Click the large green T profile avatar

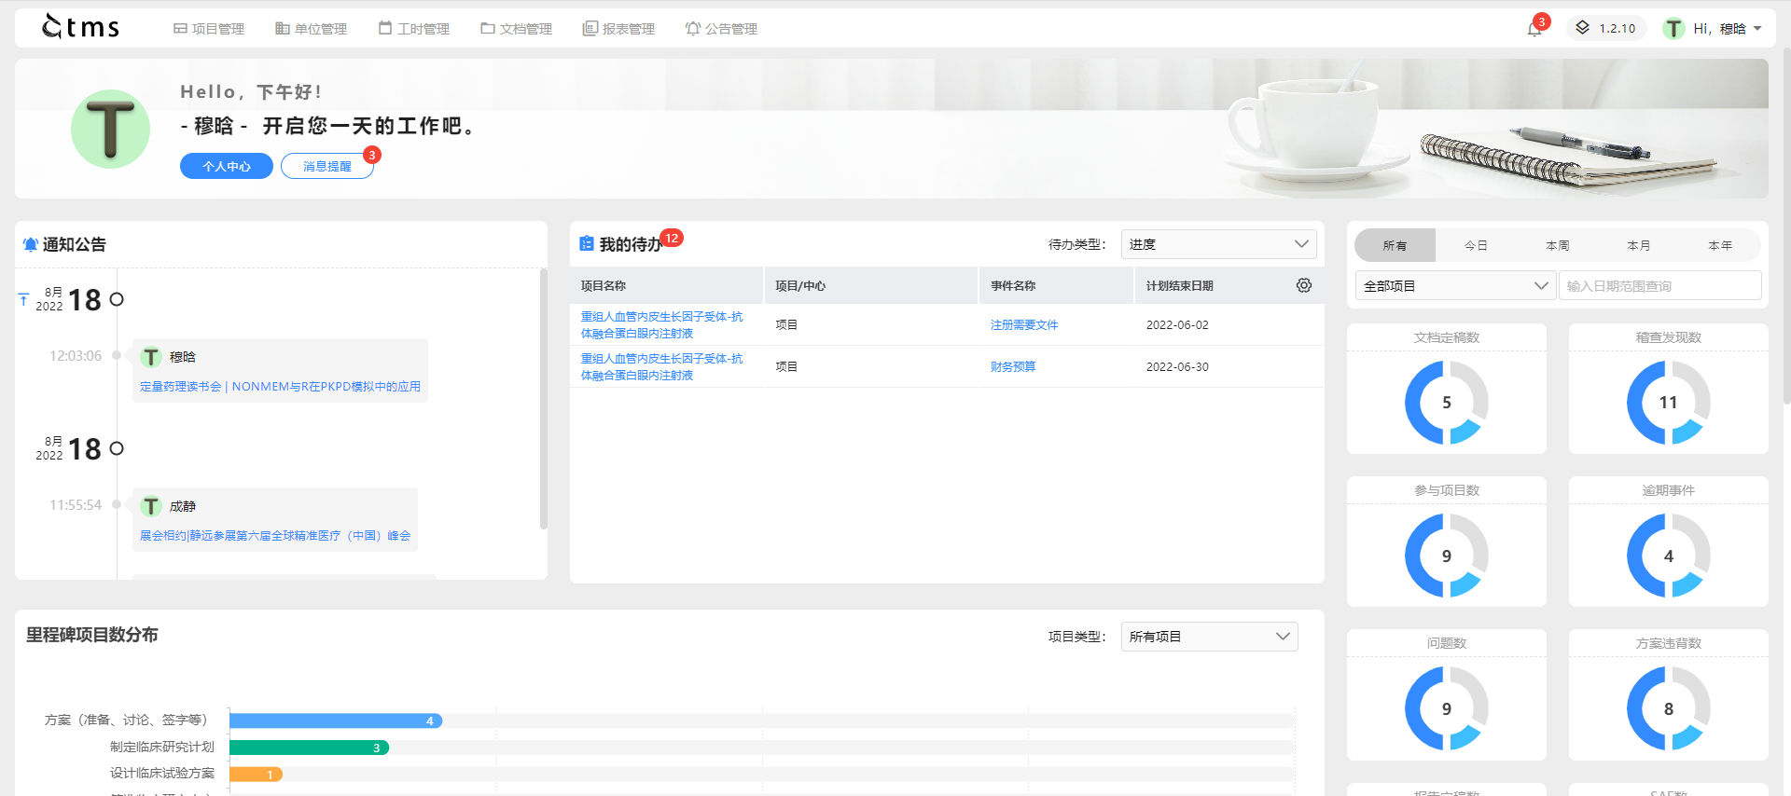[110, 129]
